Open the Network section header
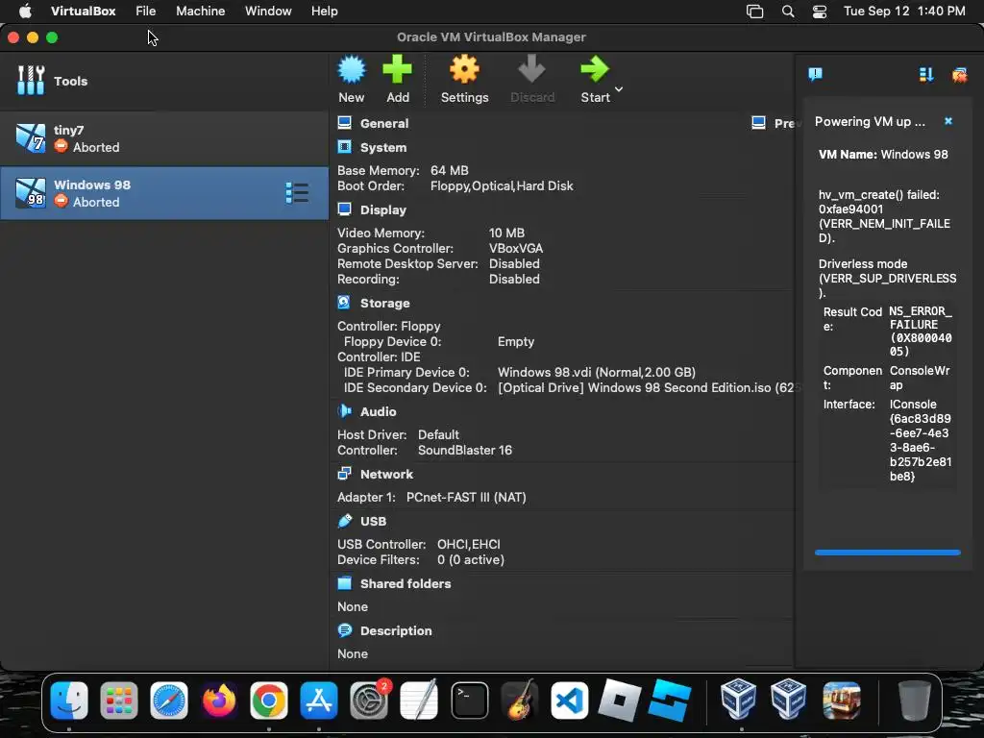The image size is (984, 738). coord(386,475)
